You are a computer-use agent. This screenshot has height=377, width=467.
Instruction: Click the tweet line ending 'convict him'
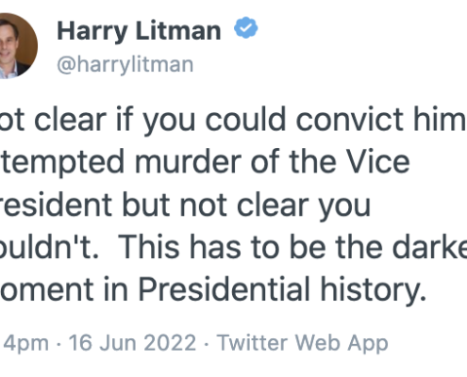233,120
